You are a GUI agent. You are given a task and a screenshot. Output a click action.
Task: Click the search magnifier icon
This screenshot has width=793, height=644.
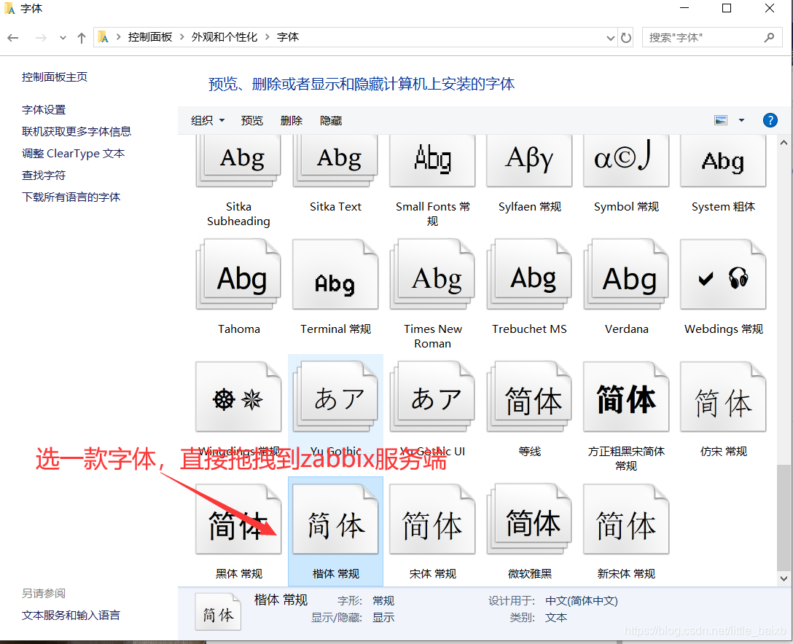[x=770, y=36]
